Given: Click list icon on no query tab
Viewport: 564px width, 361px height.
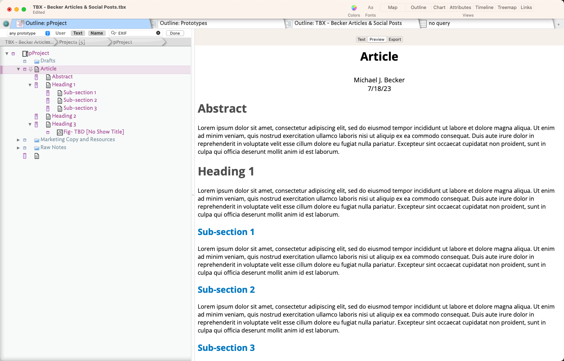Looking at the screenshot, I should (423, 24).
